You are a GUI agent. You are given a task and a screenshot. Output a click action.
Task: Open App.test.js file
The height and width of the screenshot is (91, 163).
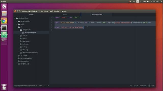(x=26, y=41)
